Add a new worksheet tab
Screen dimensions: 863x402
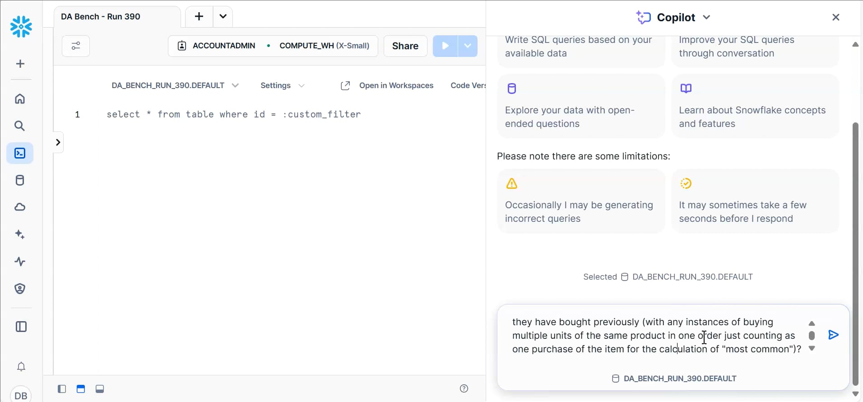[199, 17]
